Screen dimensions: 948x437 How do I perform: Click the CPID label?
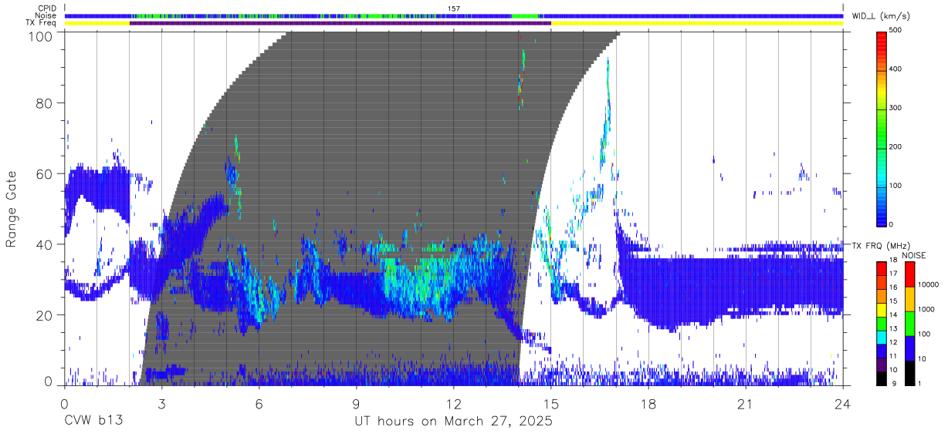tap(46, 8)
